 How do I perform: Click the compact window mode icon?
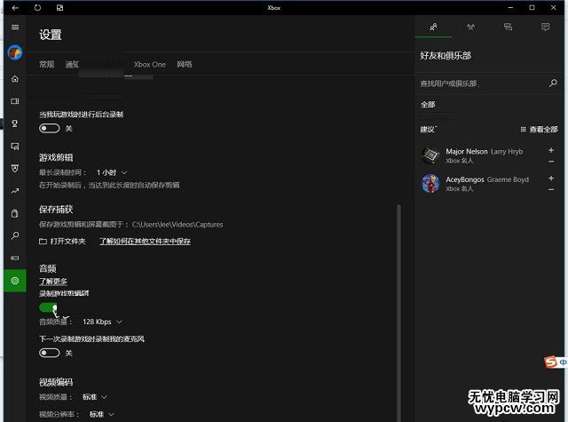tap(59, 8)
